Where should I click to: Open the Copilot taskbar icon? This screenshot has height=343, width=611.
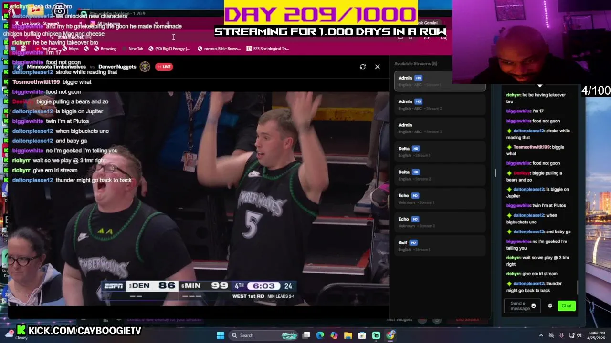[334, 335]
